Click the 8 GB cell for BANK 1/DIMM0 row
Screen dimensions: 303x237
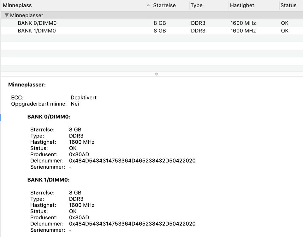coord(160,31)
